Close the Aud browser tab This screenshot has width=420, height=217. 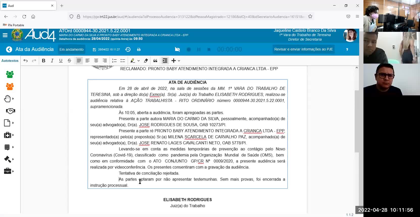(x=52, y=6)
